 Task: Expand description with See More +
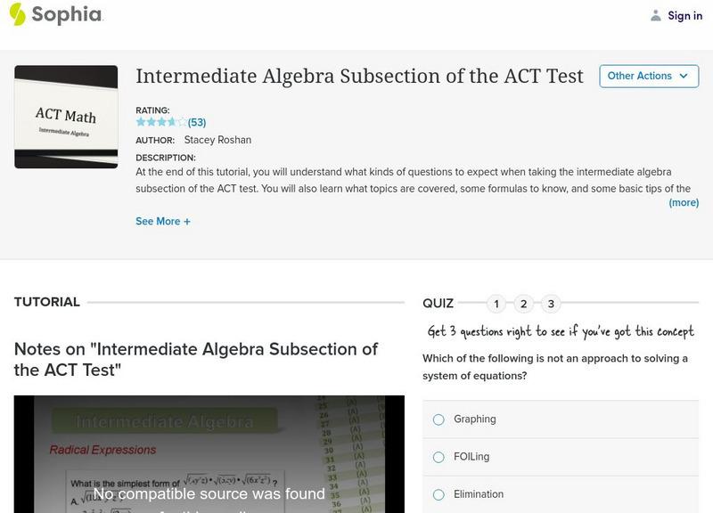click(x=163, y=221)
